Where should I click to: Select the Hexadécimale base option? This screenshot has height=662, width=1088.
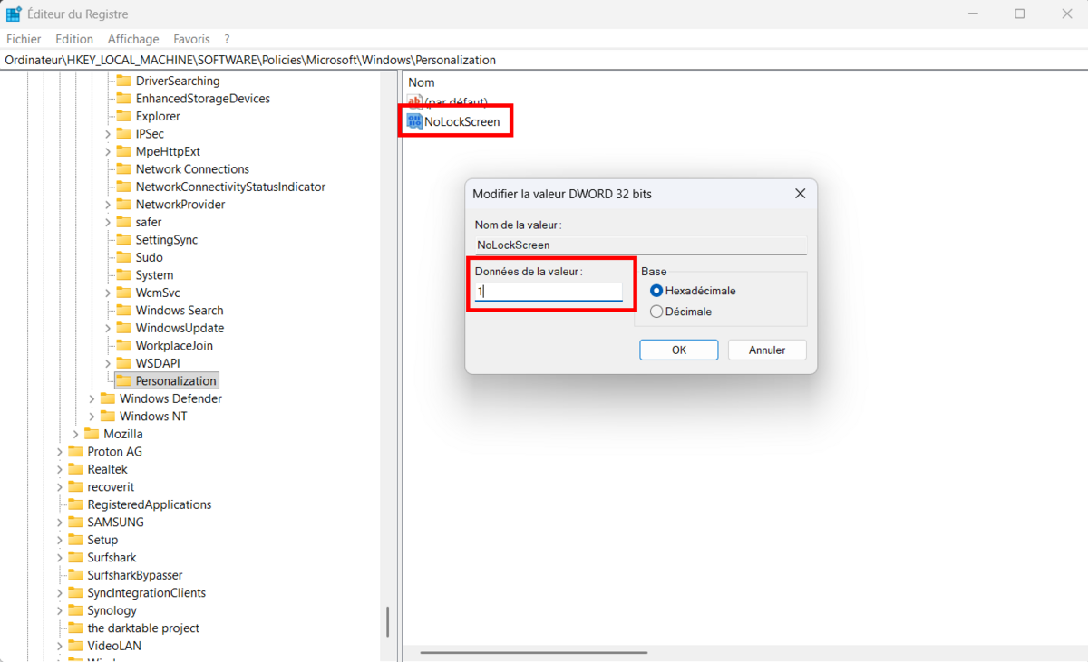(656, 291)
